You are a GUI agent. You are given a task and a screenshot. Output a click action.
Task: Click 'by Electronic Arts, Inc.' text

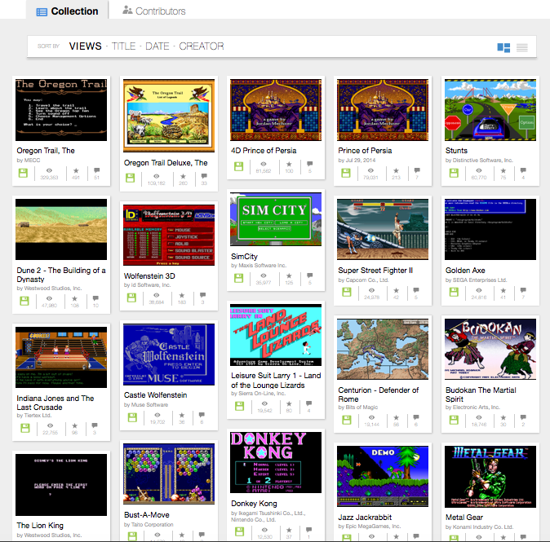click(472, 408)
